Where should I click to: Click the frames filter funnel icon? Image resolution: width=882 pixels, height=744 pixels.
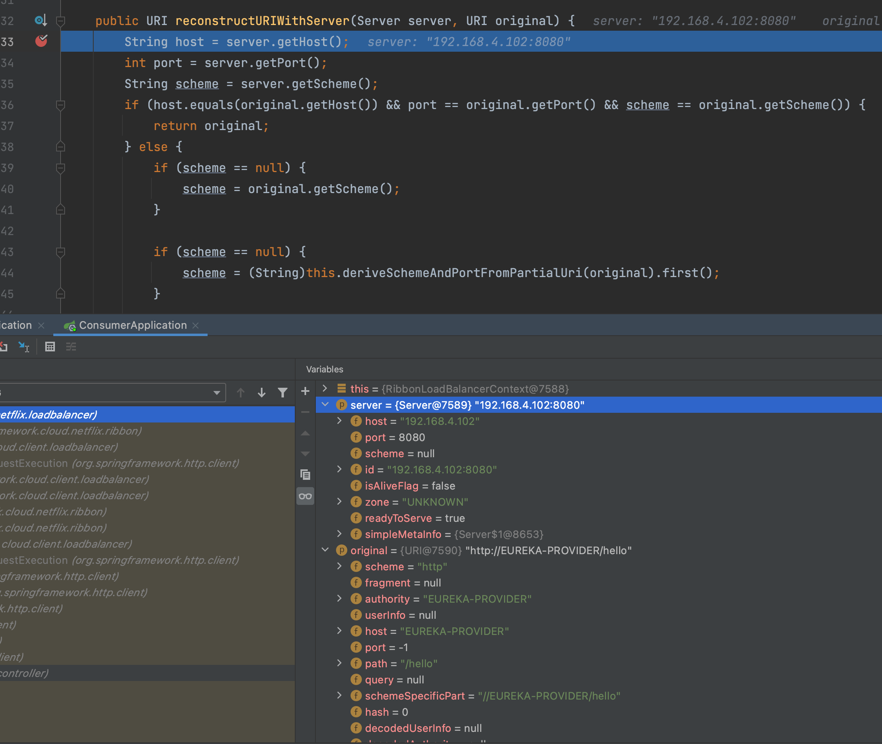click(x=282, y=393)
